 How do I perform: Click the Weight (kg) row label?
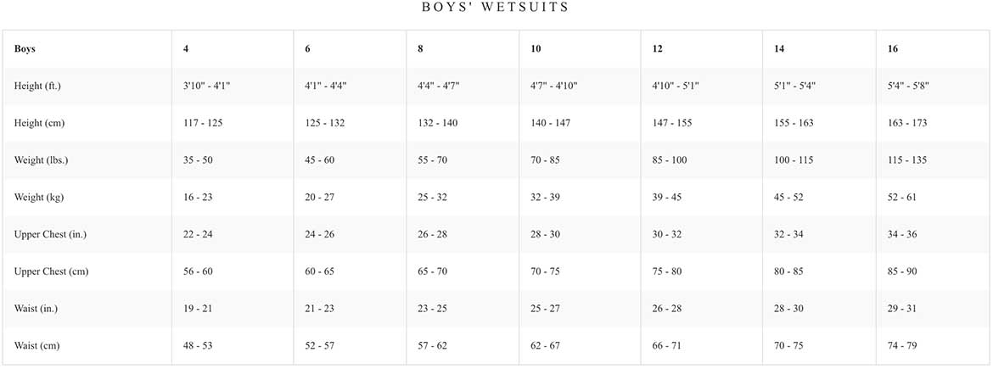pos(39,197)
